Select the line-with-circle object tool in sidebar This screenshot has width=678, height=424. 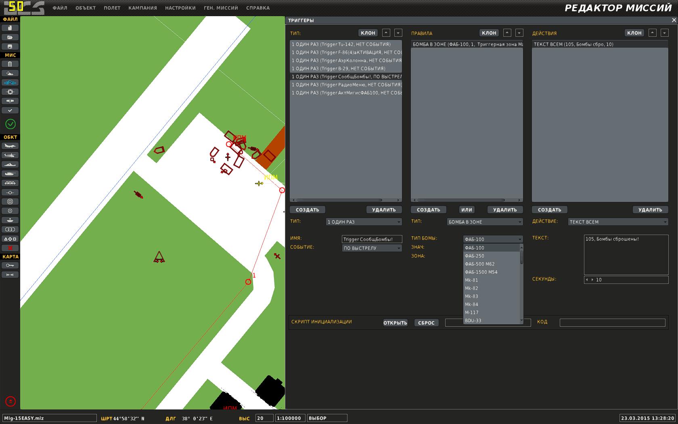tap(10, 192)
